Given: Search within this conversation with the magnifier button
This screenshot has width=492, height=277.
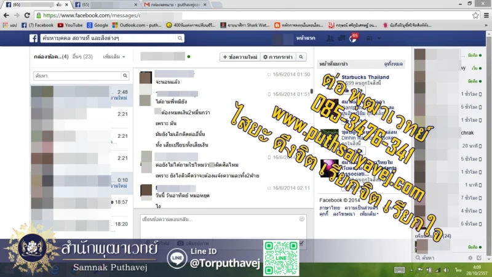Looking at the screenshot, I should [x=301, y=57].
